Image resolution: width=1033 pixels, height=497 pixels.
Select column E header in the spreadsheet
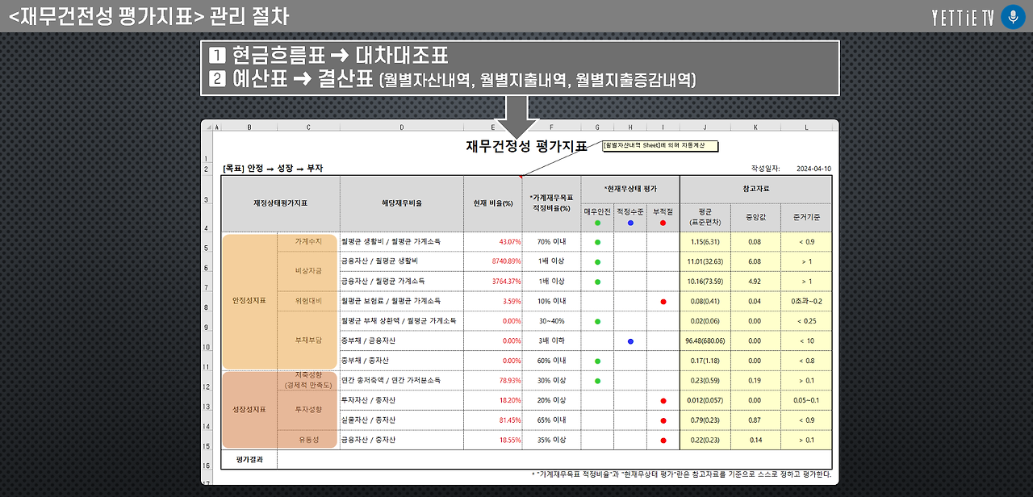492,126
